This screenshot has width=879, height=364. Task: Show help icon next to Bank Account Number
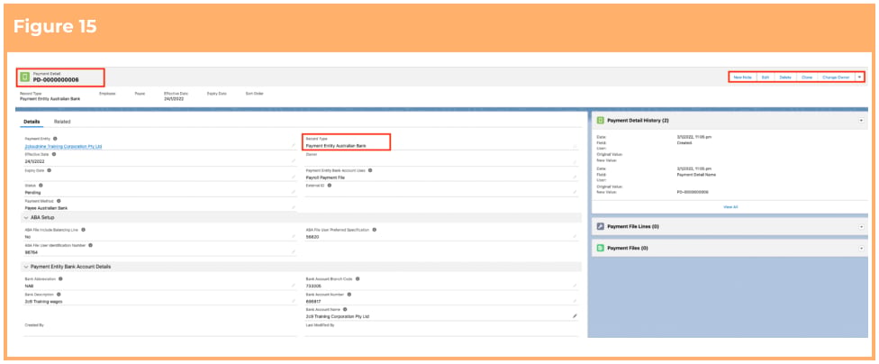tap(349, 294)
